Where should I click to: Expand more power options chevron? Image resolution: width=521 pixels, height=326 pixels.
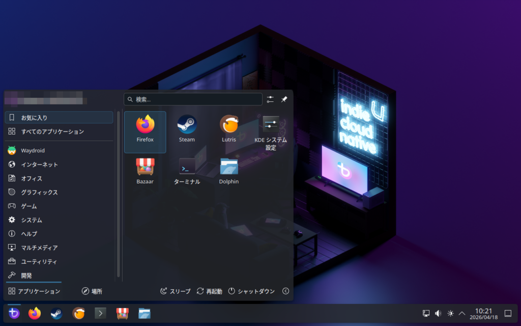285,291
